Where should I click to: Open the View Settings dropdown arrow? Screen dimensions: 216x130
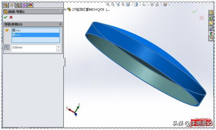[x=169, y=5]
